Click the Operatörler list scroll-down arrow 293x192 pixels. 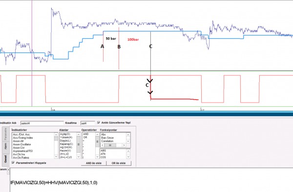pyautogui.click(x=97, y=157)
